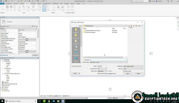
Task: Open My Computer in dialog sidebar
Action: [x=76, y=53]
